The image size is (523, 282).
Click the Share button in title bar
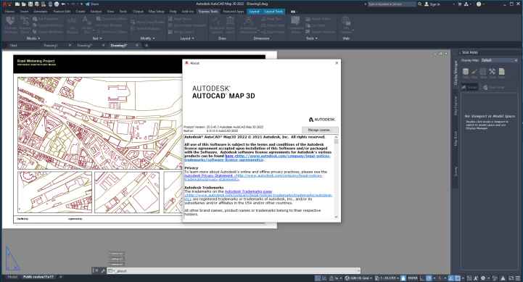coord(92,4)
